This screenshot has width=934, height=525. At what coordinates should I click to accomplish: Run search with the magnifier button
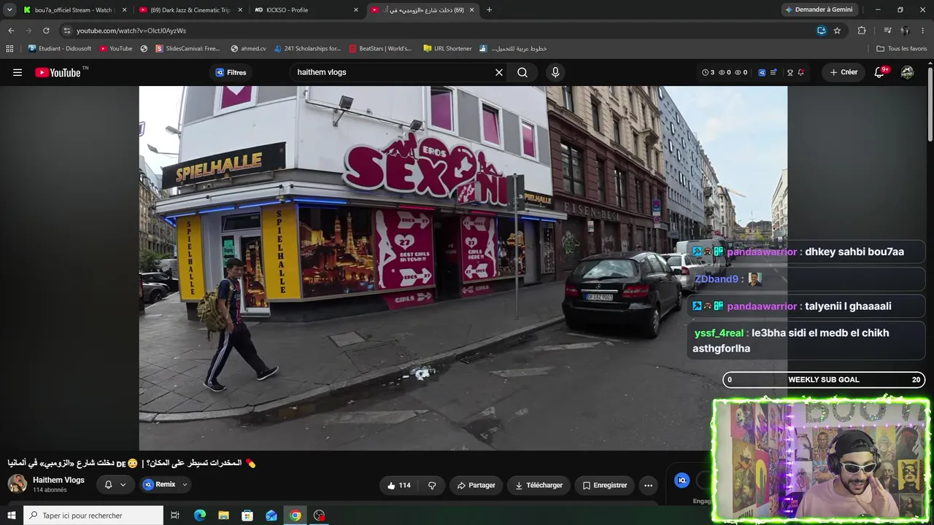pyautogui.click(x=522, y=72)
